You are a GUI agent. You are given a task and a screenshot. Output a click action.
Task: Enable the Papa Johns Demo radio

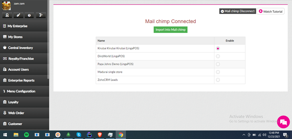pyautogui.click(x=218, y=64)
